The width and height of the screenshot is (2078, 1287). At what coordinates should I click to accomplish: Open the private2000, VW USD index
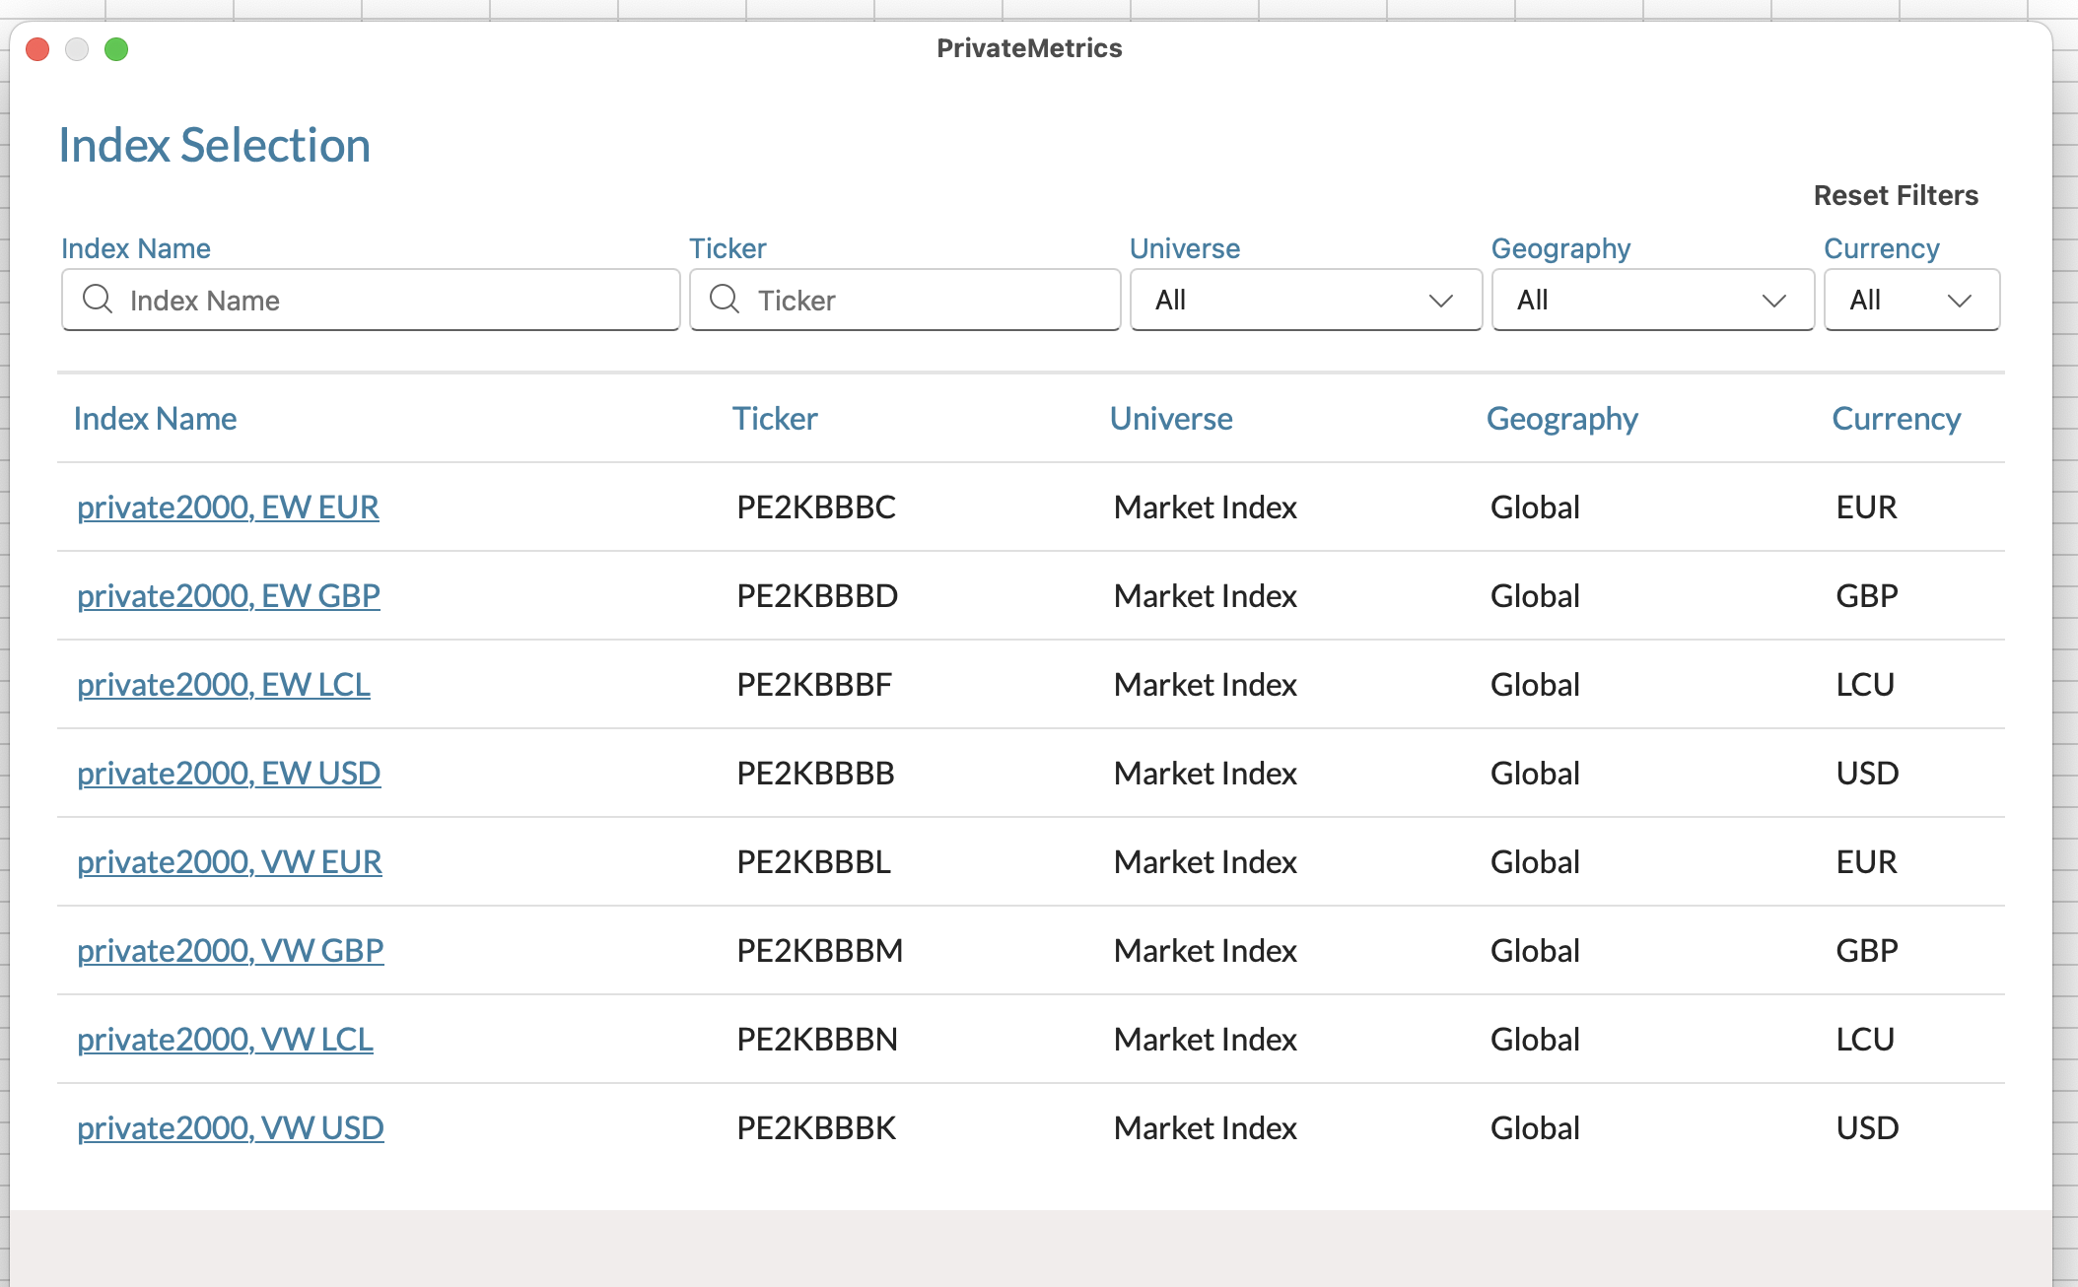[x=231, y=1127]
